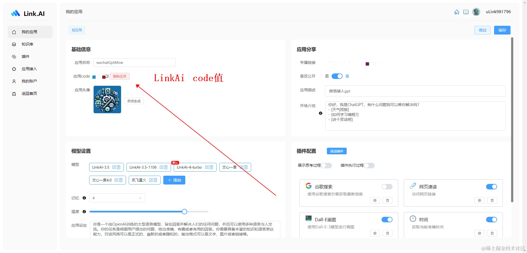The width and height of the screenshot is (527, 253).
Task: Click the 应用名称 input field
Action: click(134, 62)
